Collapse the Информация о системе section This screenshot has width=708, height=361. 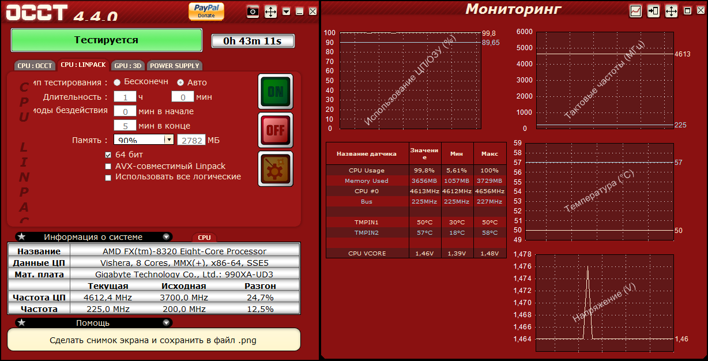[166, 236]
